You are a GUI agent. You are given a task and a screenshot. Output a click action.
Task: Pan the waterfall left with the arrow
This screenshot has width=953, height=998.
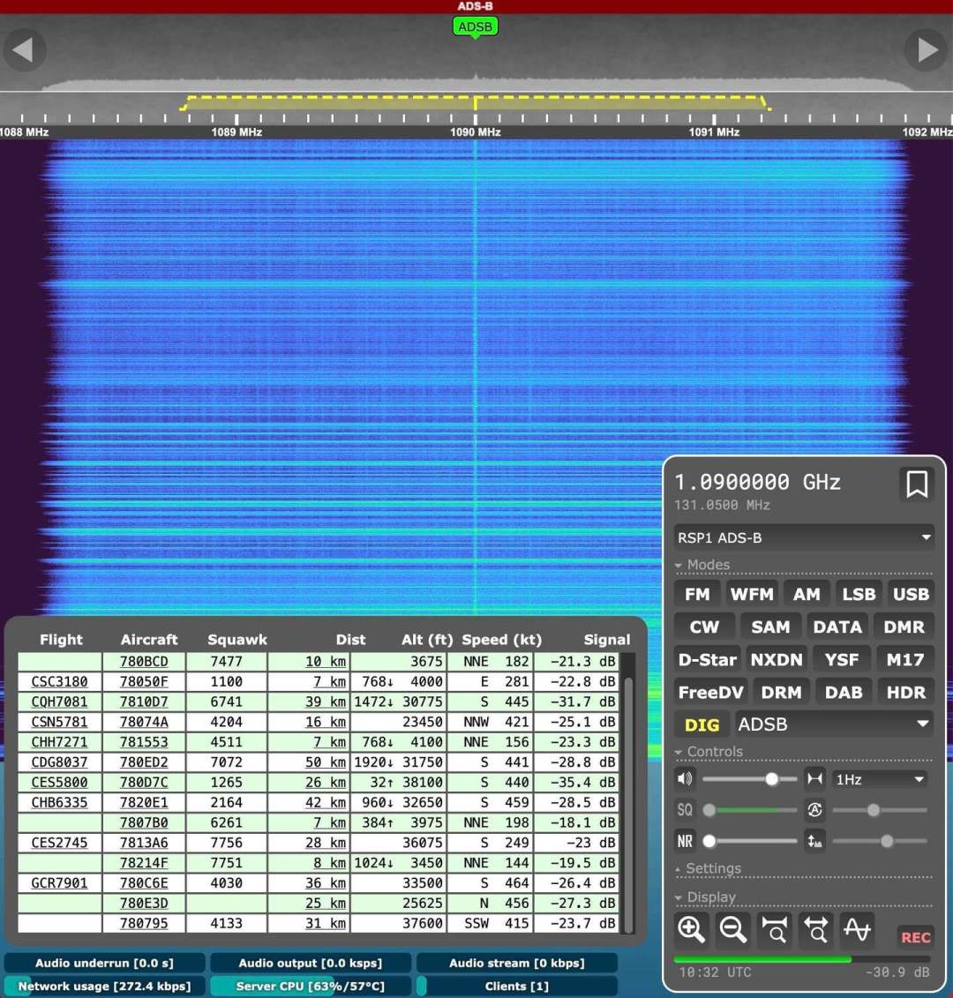(24, 49)
